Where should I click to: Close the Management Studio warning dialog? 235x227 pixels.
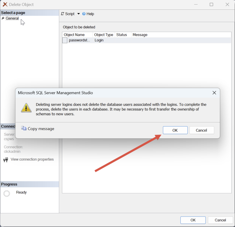pyautogui.click(x=214, y=93)
